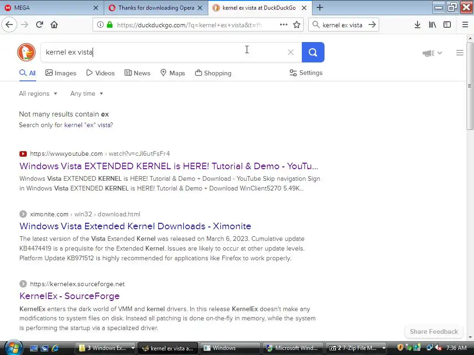474x355 pixels.
Task: Open KernelEx - SourceForge result
Action: pos(69,296)
